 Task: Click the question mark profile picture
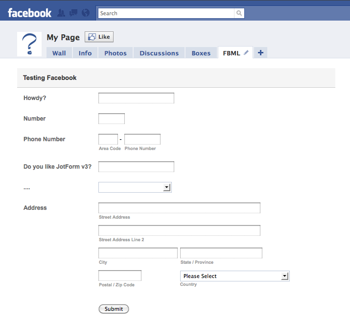(29, 44)
